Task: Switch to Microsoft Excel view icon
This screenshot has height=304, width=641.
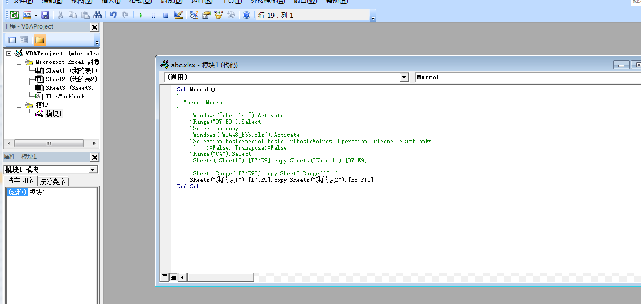Action: pyautogui.click(x=15, y=15)
